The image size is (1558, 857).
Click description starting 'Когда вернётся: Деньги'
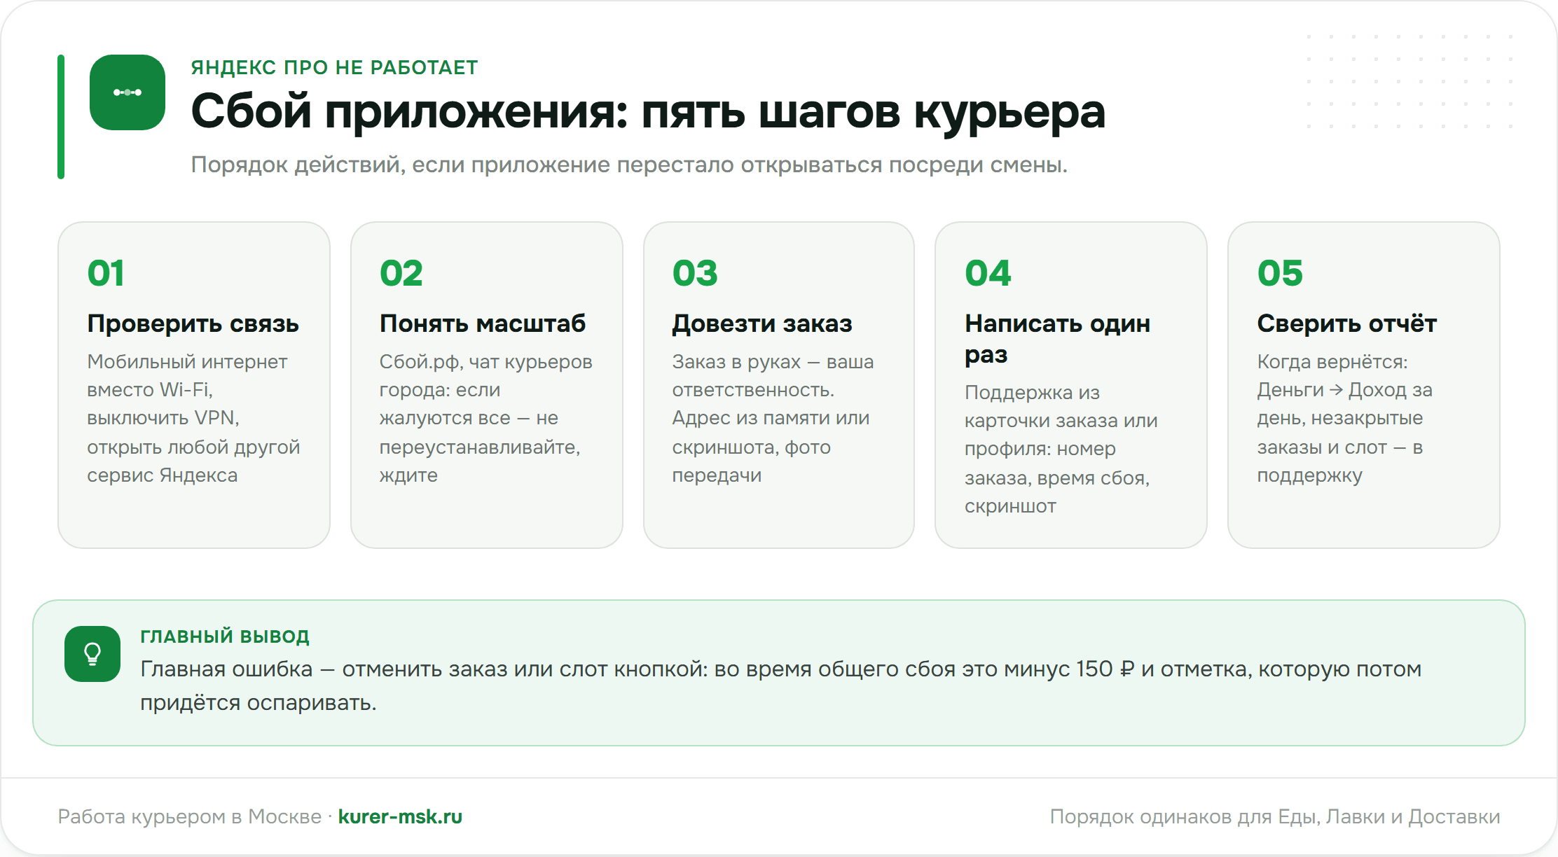click(x=1345, y=419)
